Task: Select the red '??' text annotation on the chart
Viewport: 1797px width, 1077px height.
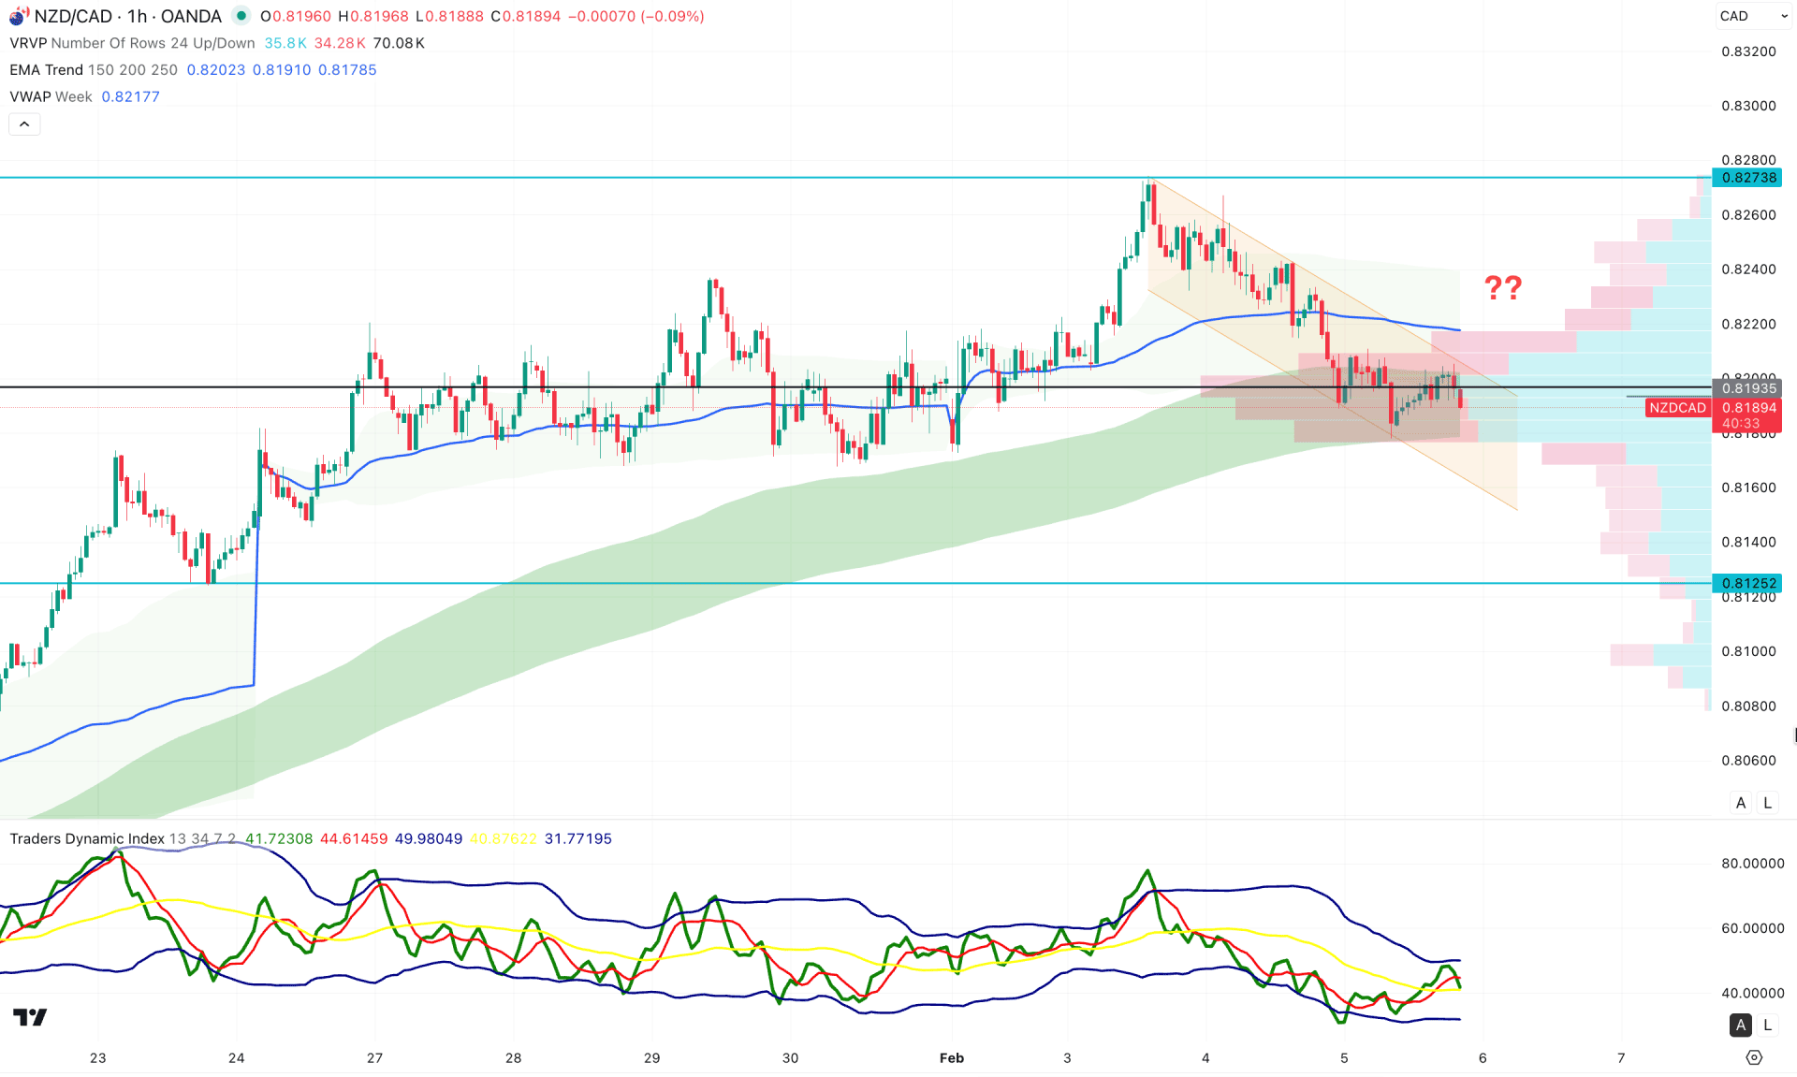Action: (x=1502, y=288)
